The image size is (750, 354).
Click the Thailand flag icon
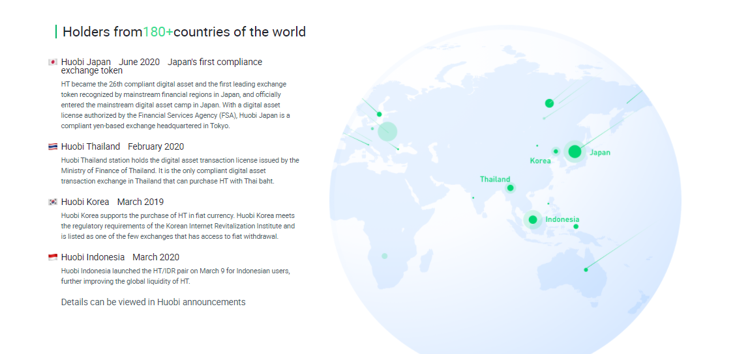(53, 146)
